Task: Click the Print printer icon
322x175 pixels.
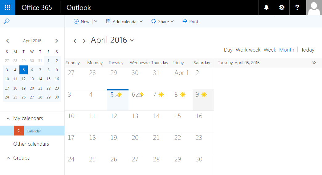Action: tap(185, 21)
